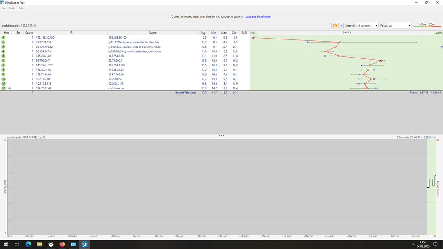Click IP cell 10.210.3.113

tap(43, 84)
